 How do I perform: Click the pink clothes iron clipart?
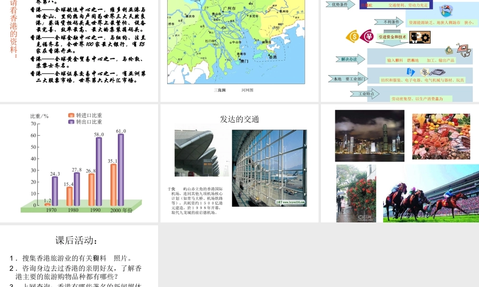coord(464,50)
